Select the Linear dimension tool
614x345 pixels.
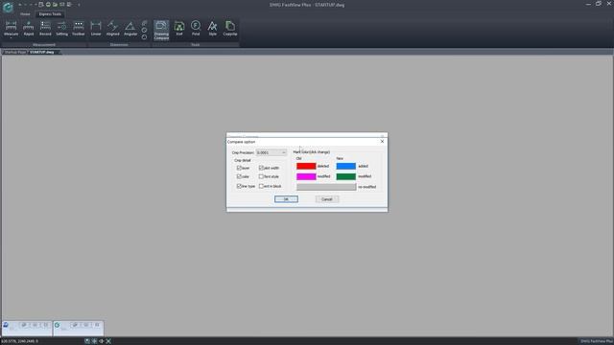tap(96, 28)
